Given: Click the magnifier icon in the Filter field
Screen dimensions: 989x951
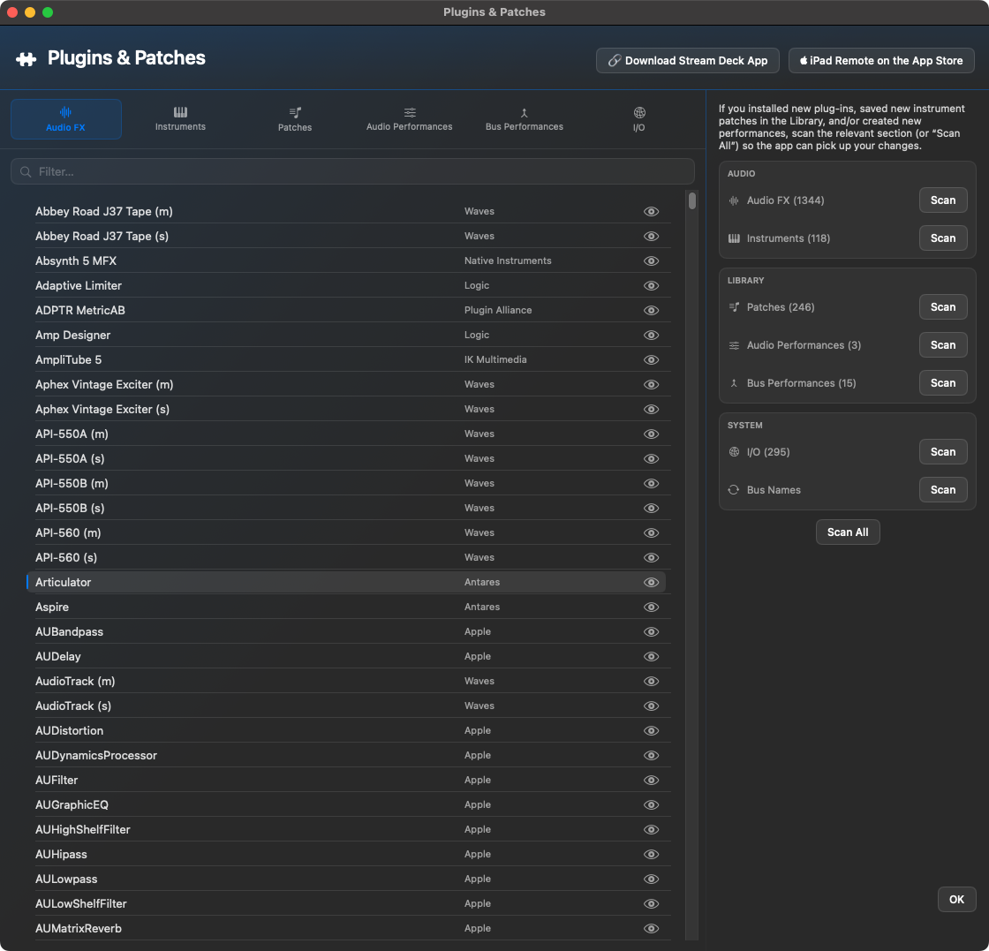Looking at the screenshot, I should pos(26,171).
